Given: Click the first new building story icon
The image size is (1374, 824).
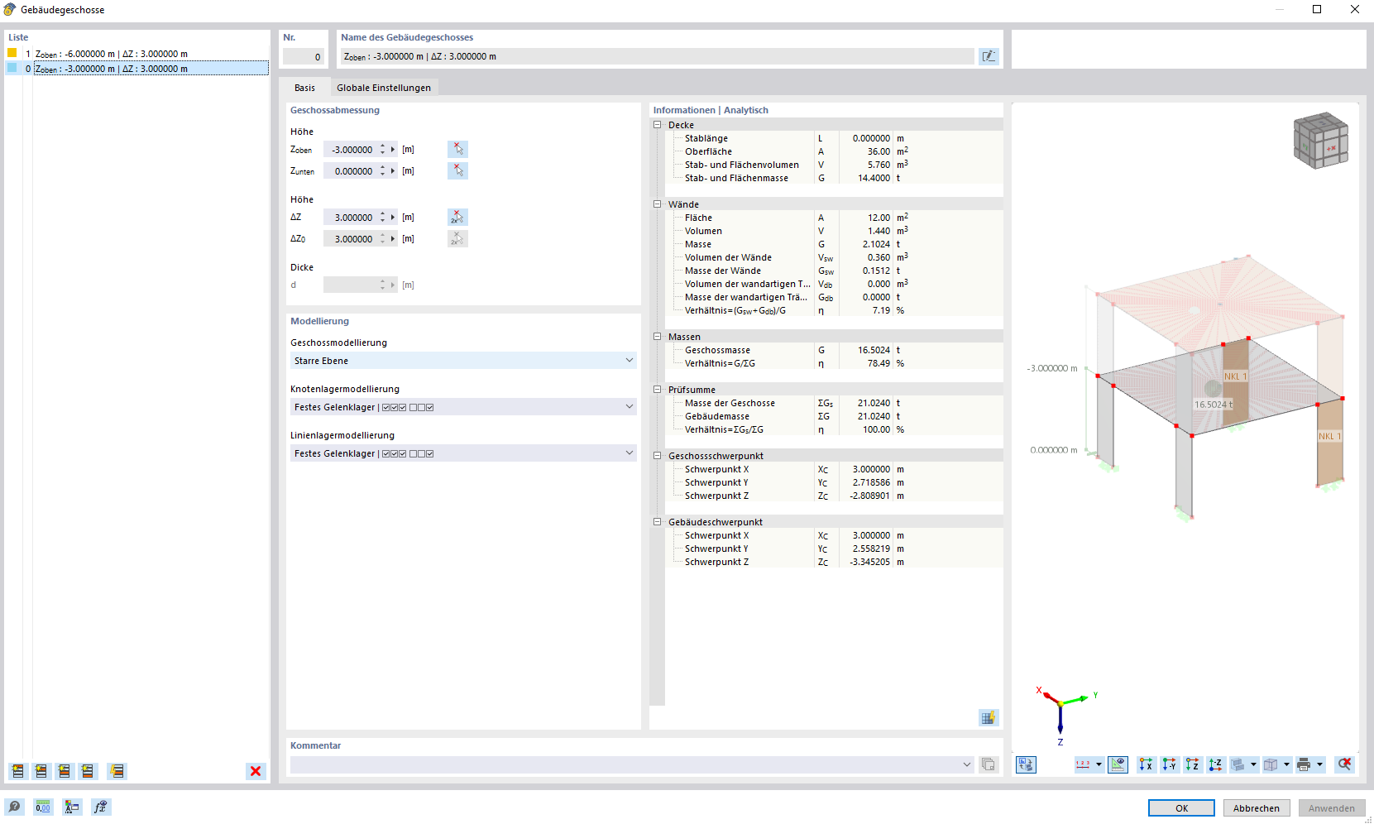Looking at the screenshot, I should point(17,771).
